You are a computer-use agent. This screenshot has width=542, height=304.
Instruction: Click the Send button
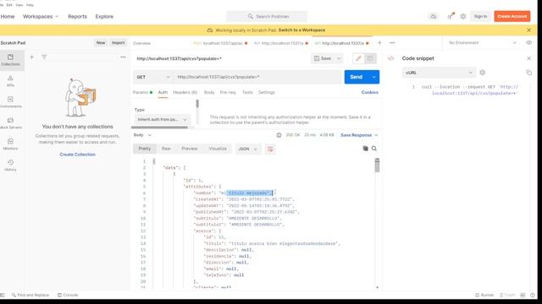click(357, 77)
